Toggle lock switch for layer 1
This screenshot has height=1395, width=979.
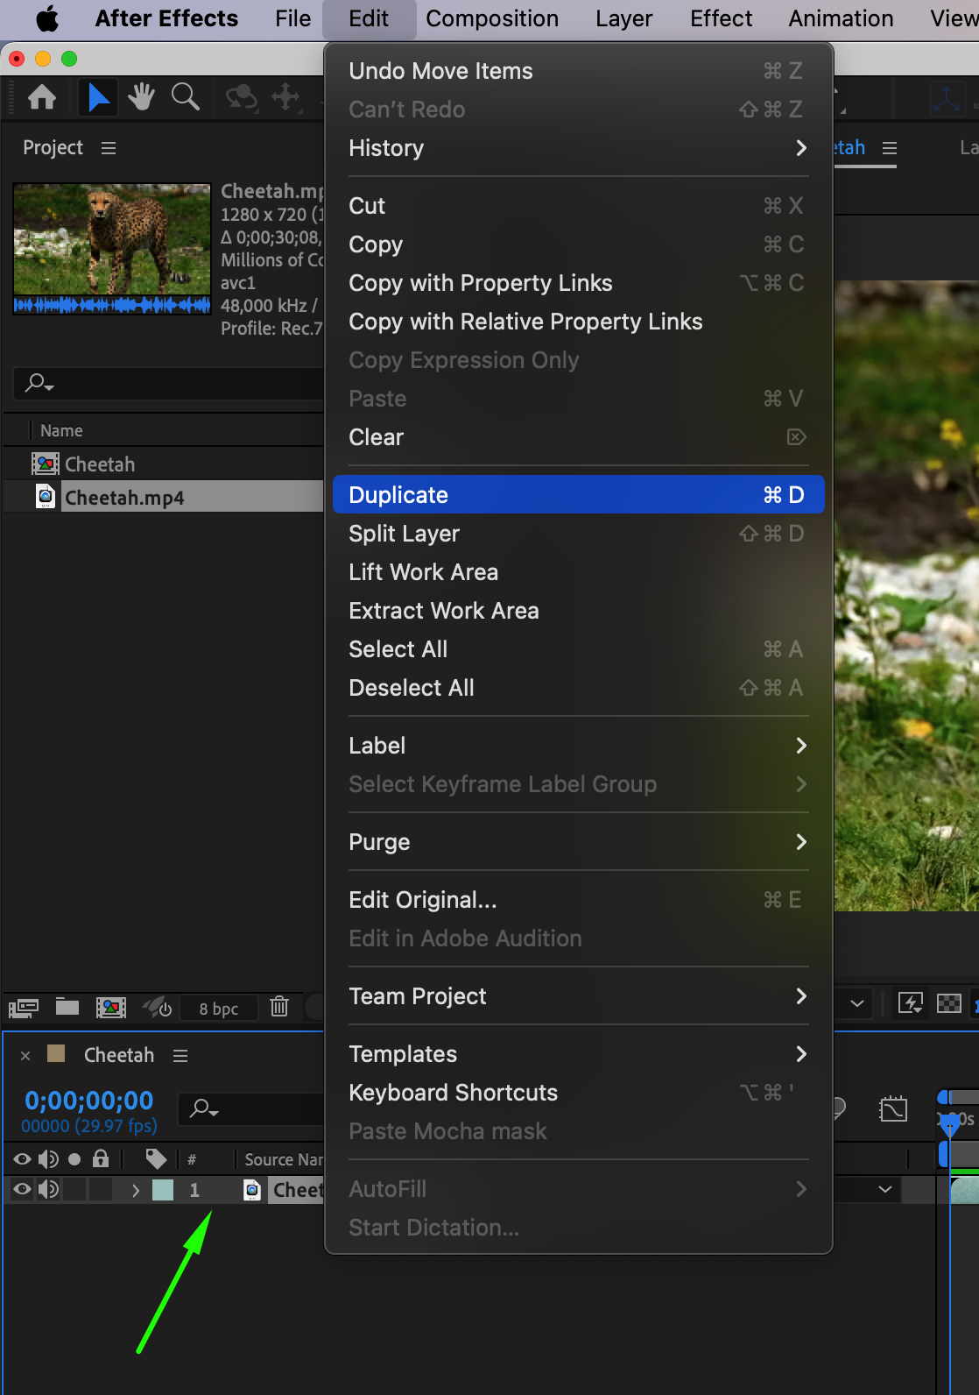click(x=101, y=1189)
